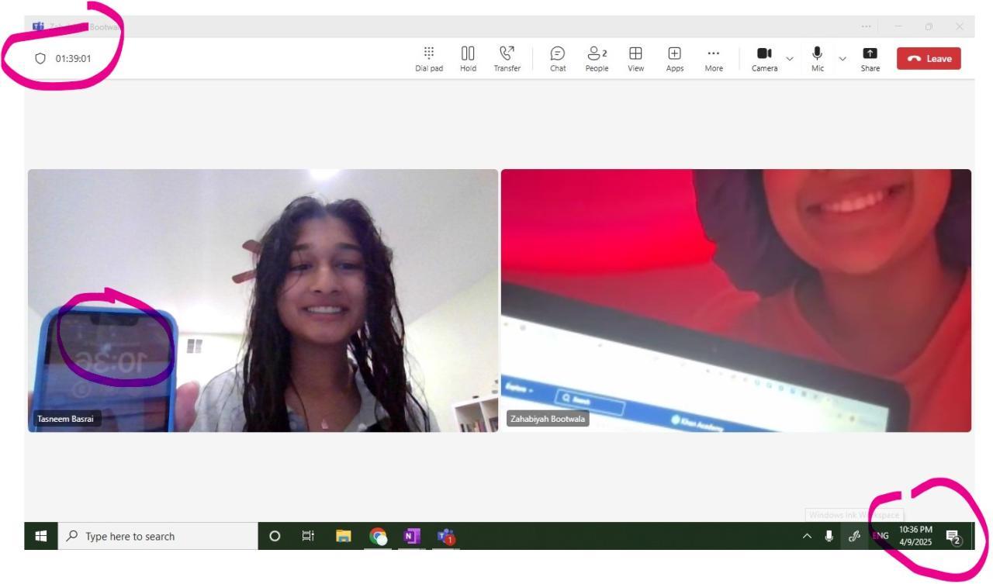The height and width of the screenshot is (584, 993).
Task: Show hidden system tray icons
Action: click(x=807, y=536)
